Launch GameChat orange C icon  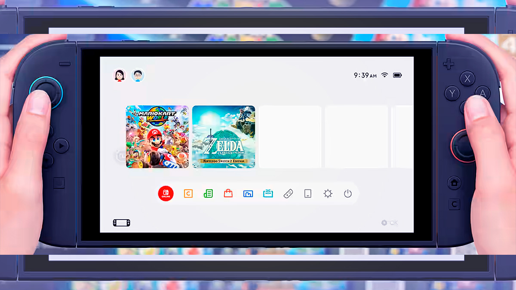188,194
